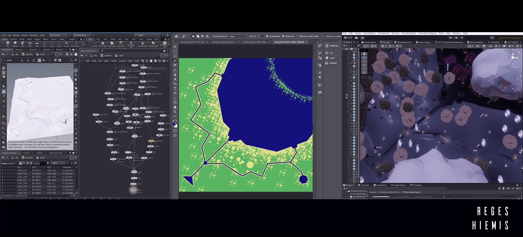The image size is (523, 237).
Task: Toggle 2D view mode in Unity scene
Action: click(477, 46)
